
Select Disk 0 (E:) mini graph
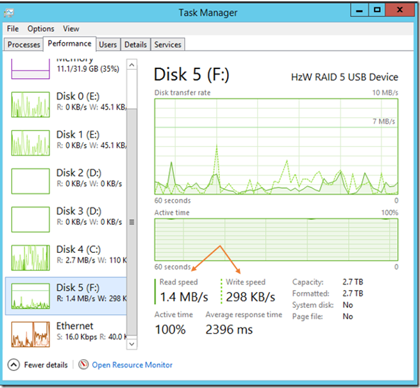click(x=31, y=104)
